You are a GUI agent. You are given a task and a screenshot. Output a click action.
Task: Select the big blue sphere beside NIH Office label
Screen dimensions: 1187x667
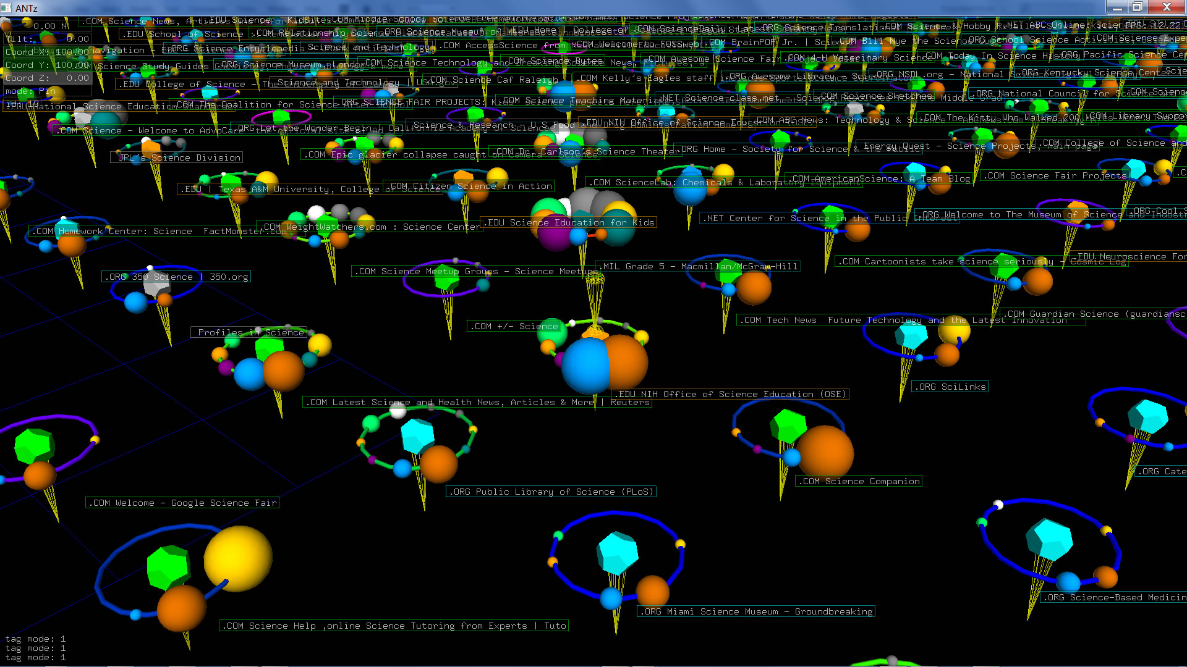(x=584, y=366)
